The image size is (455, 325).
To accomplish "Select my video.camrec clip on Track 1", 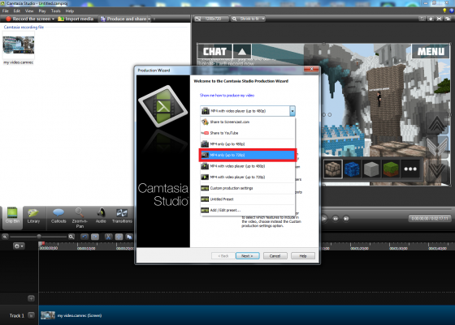I will [247, 315].
